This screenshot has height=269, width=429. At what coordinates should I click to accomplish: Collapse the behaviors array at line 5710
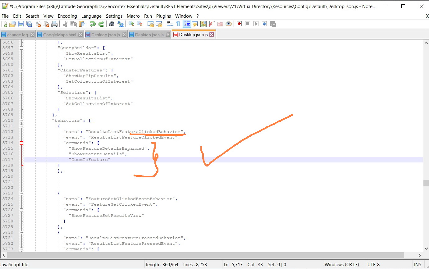(22, 121)
